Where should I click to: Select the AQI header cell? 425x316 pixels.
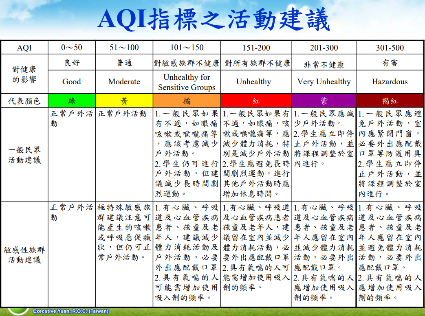[24, 48]
